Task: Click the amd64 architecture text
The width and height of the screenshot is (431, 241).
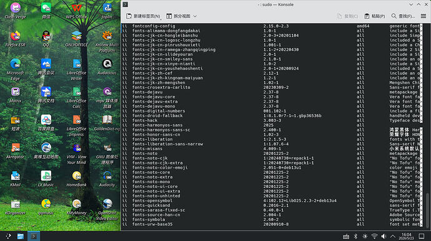Action: click(x=363, y=26)
